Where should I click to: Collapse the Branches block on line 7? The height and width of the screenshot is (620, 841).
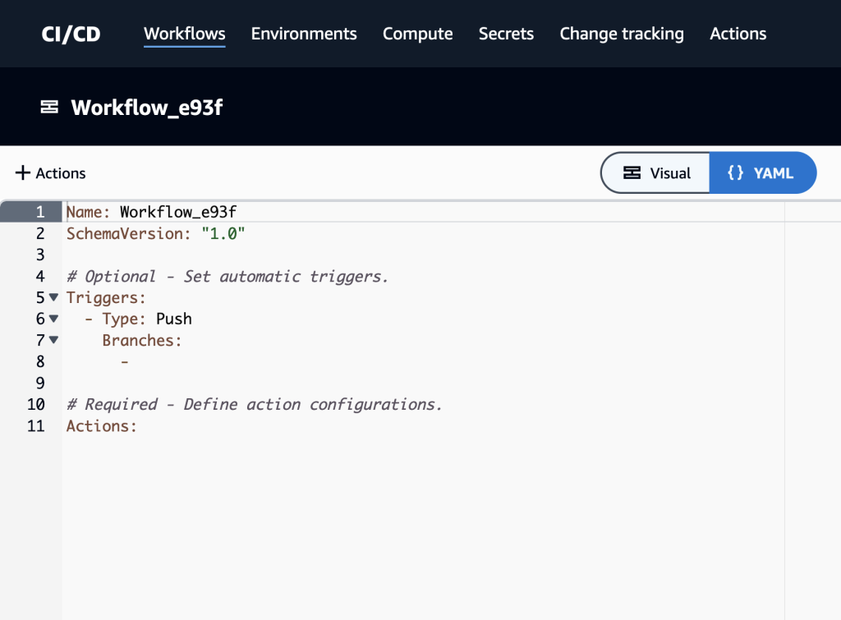pyautogui.click(x=53, y=340)
